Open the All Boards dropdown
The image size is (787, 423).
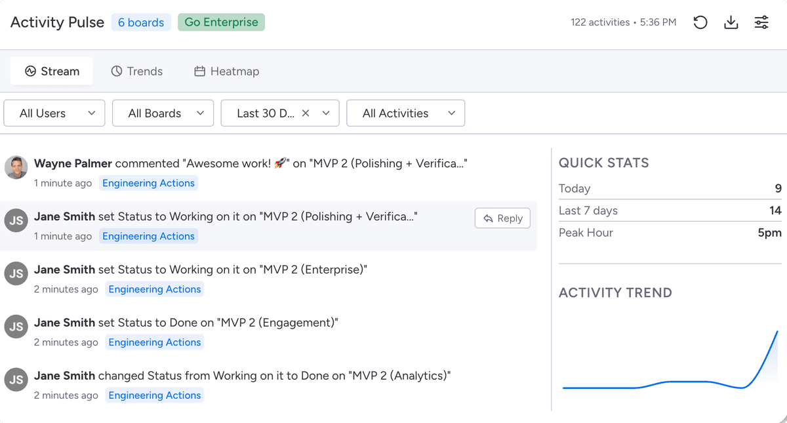click(x=163, y=113)
